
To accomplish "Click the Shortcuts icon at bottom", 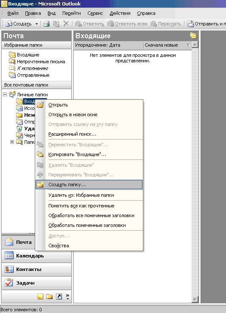I will 59,296.
